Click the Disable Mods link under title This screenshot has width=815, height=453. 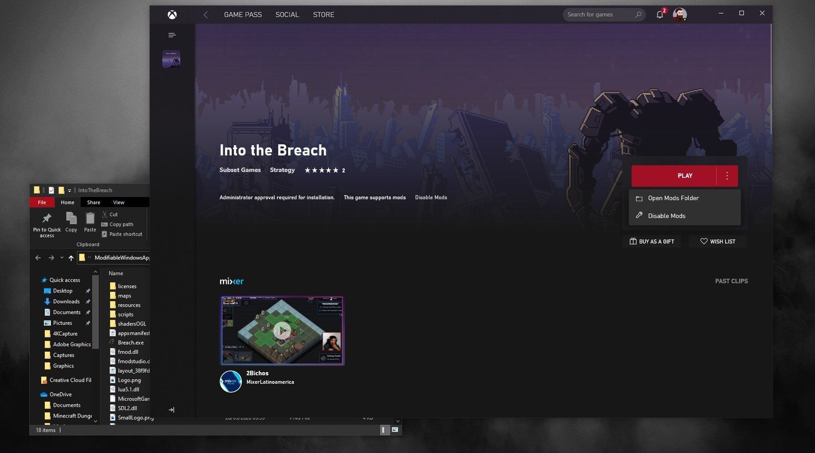[431, 197]
